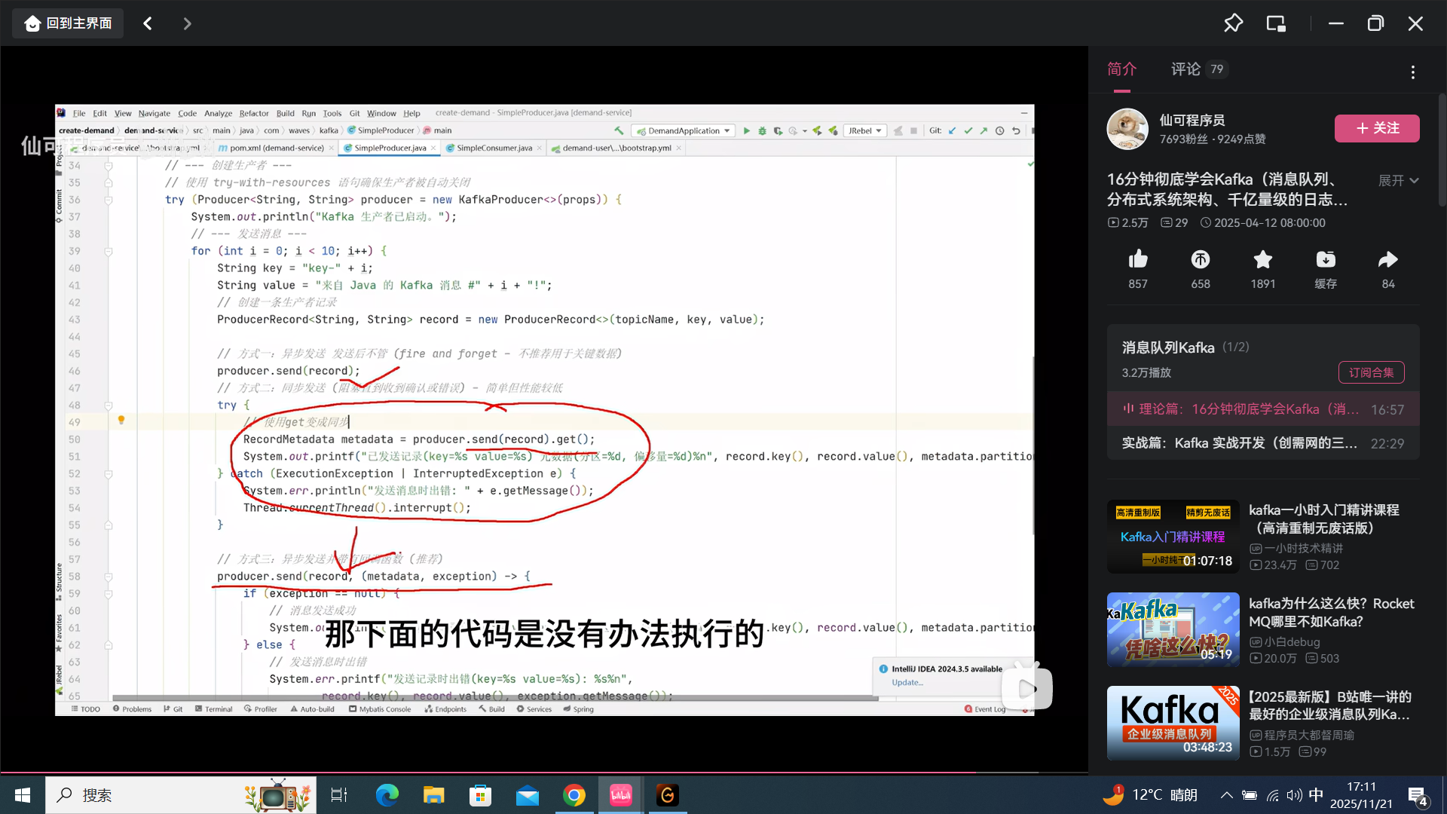This screenshot has width=1447, height=814.
Task: Go back with left arrow
Action: 148,23
